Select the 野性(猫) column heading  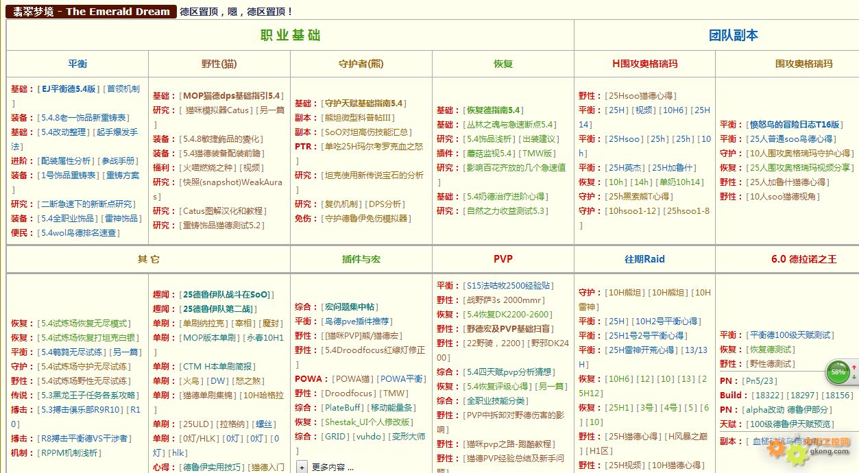click(219, 64)
